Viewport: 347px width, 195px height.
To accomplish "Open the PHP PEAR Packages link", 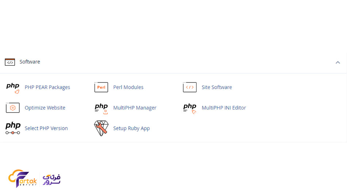I will [x=47, y=87].
